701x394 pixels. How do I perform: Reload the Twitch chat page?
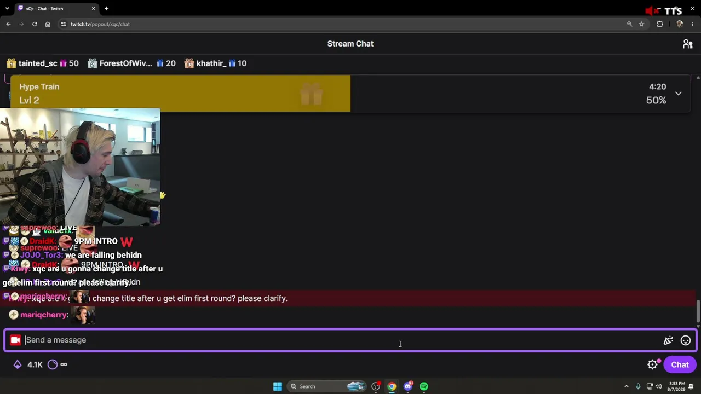point(35,24)
